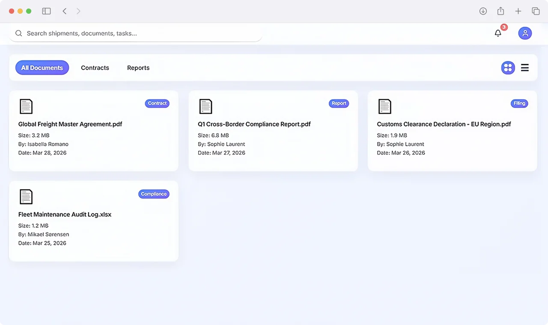This screenshot has height=325, width=548.
Task: Open Global Freight Master Agreement.pdf
Action: point(70,124)
